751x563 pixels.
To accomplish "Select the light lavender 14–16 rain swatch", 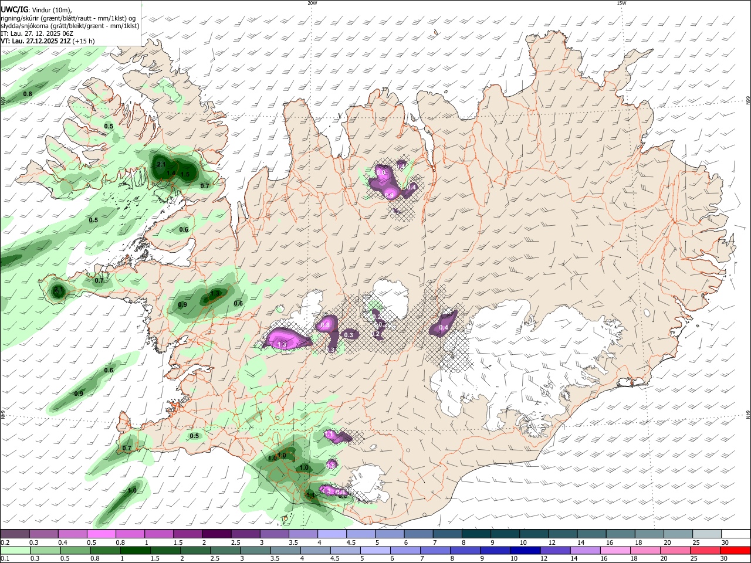I will click(586, 550).
